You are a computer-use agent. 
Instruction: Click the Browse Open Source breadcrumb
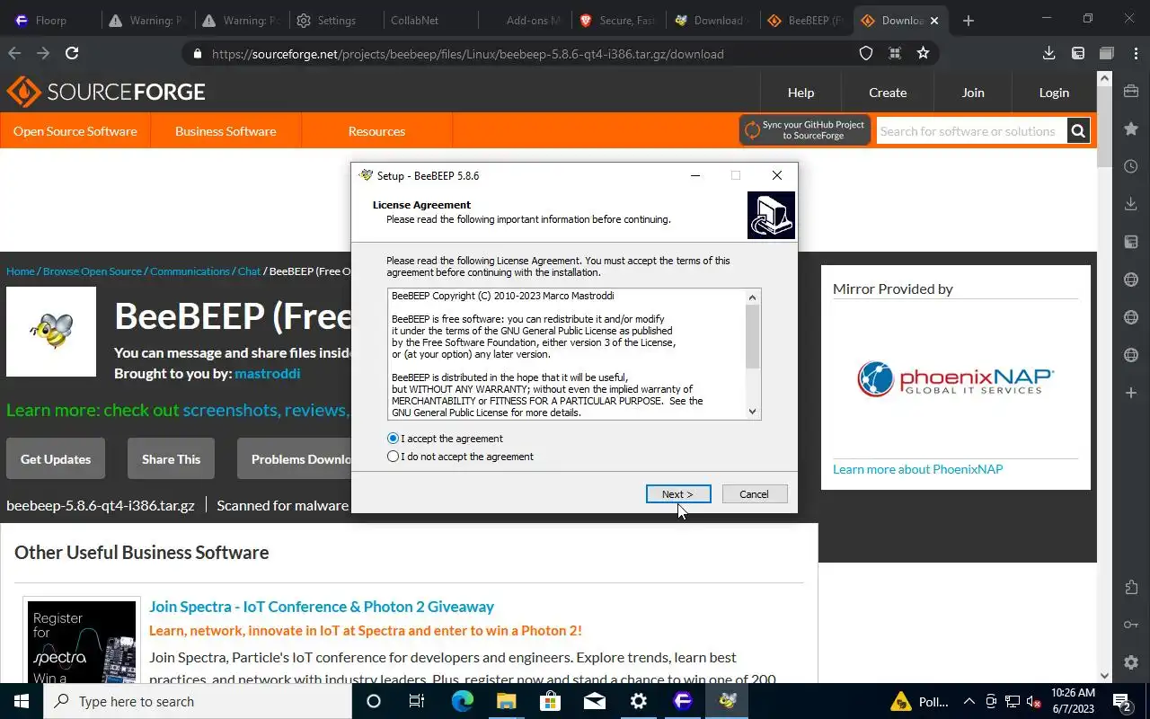coord(93,271)
